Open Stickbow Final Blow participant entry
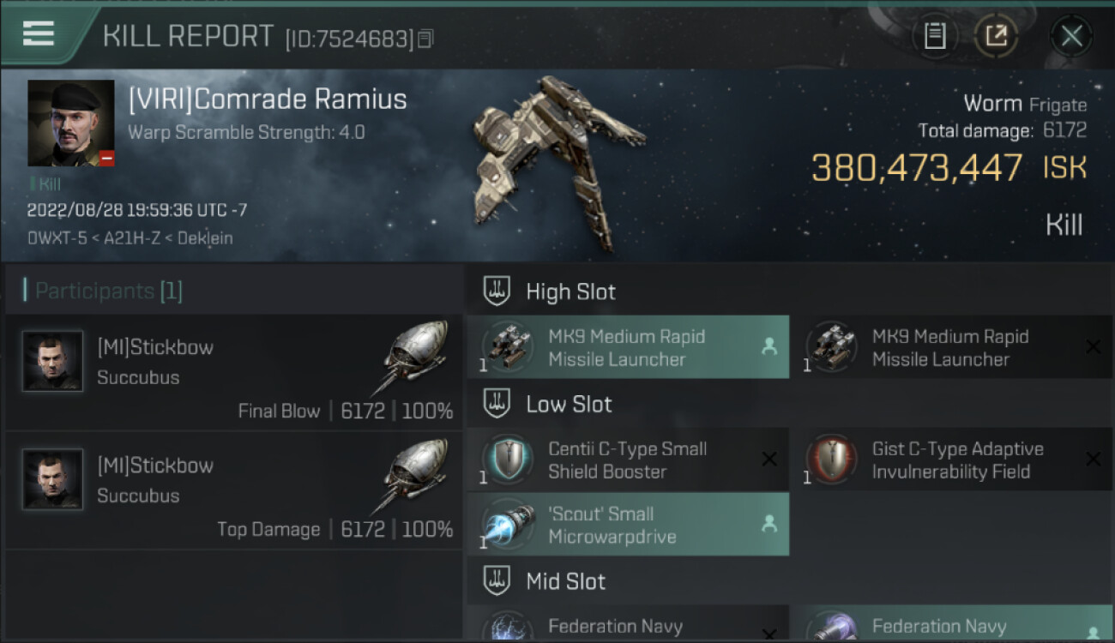Image resolution: width=1115 pixels, height=643 pixels. (x=234, y=372)
